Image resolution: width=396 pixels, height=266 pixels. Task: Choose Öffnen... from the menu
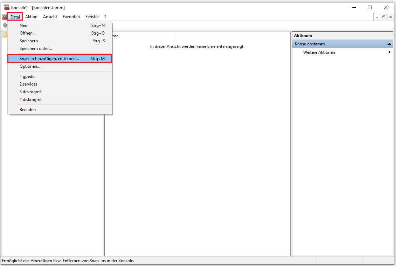coord(60,33)
